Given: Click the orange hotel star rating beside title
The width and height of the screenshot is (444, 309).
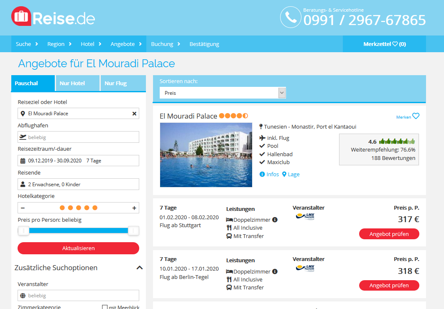Looking at the screenshot, I should click(234, 116).
